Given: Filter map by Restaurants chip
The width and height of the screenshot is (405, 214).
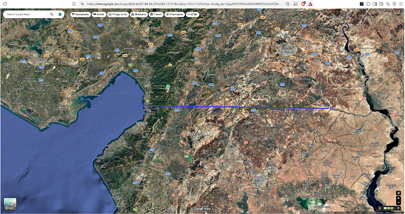Looking at the screenshot, I should coord(81,15).
